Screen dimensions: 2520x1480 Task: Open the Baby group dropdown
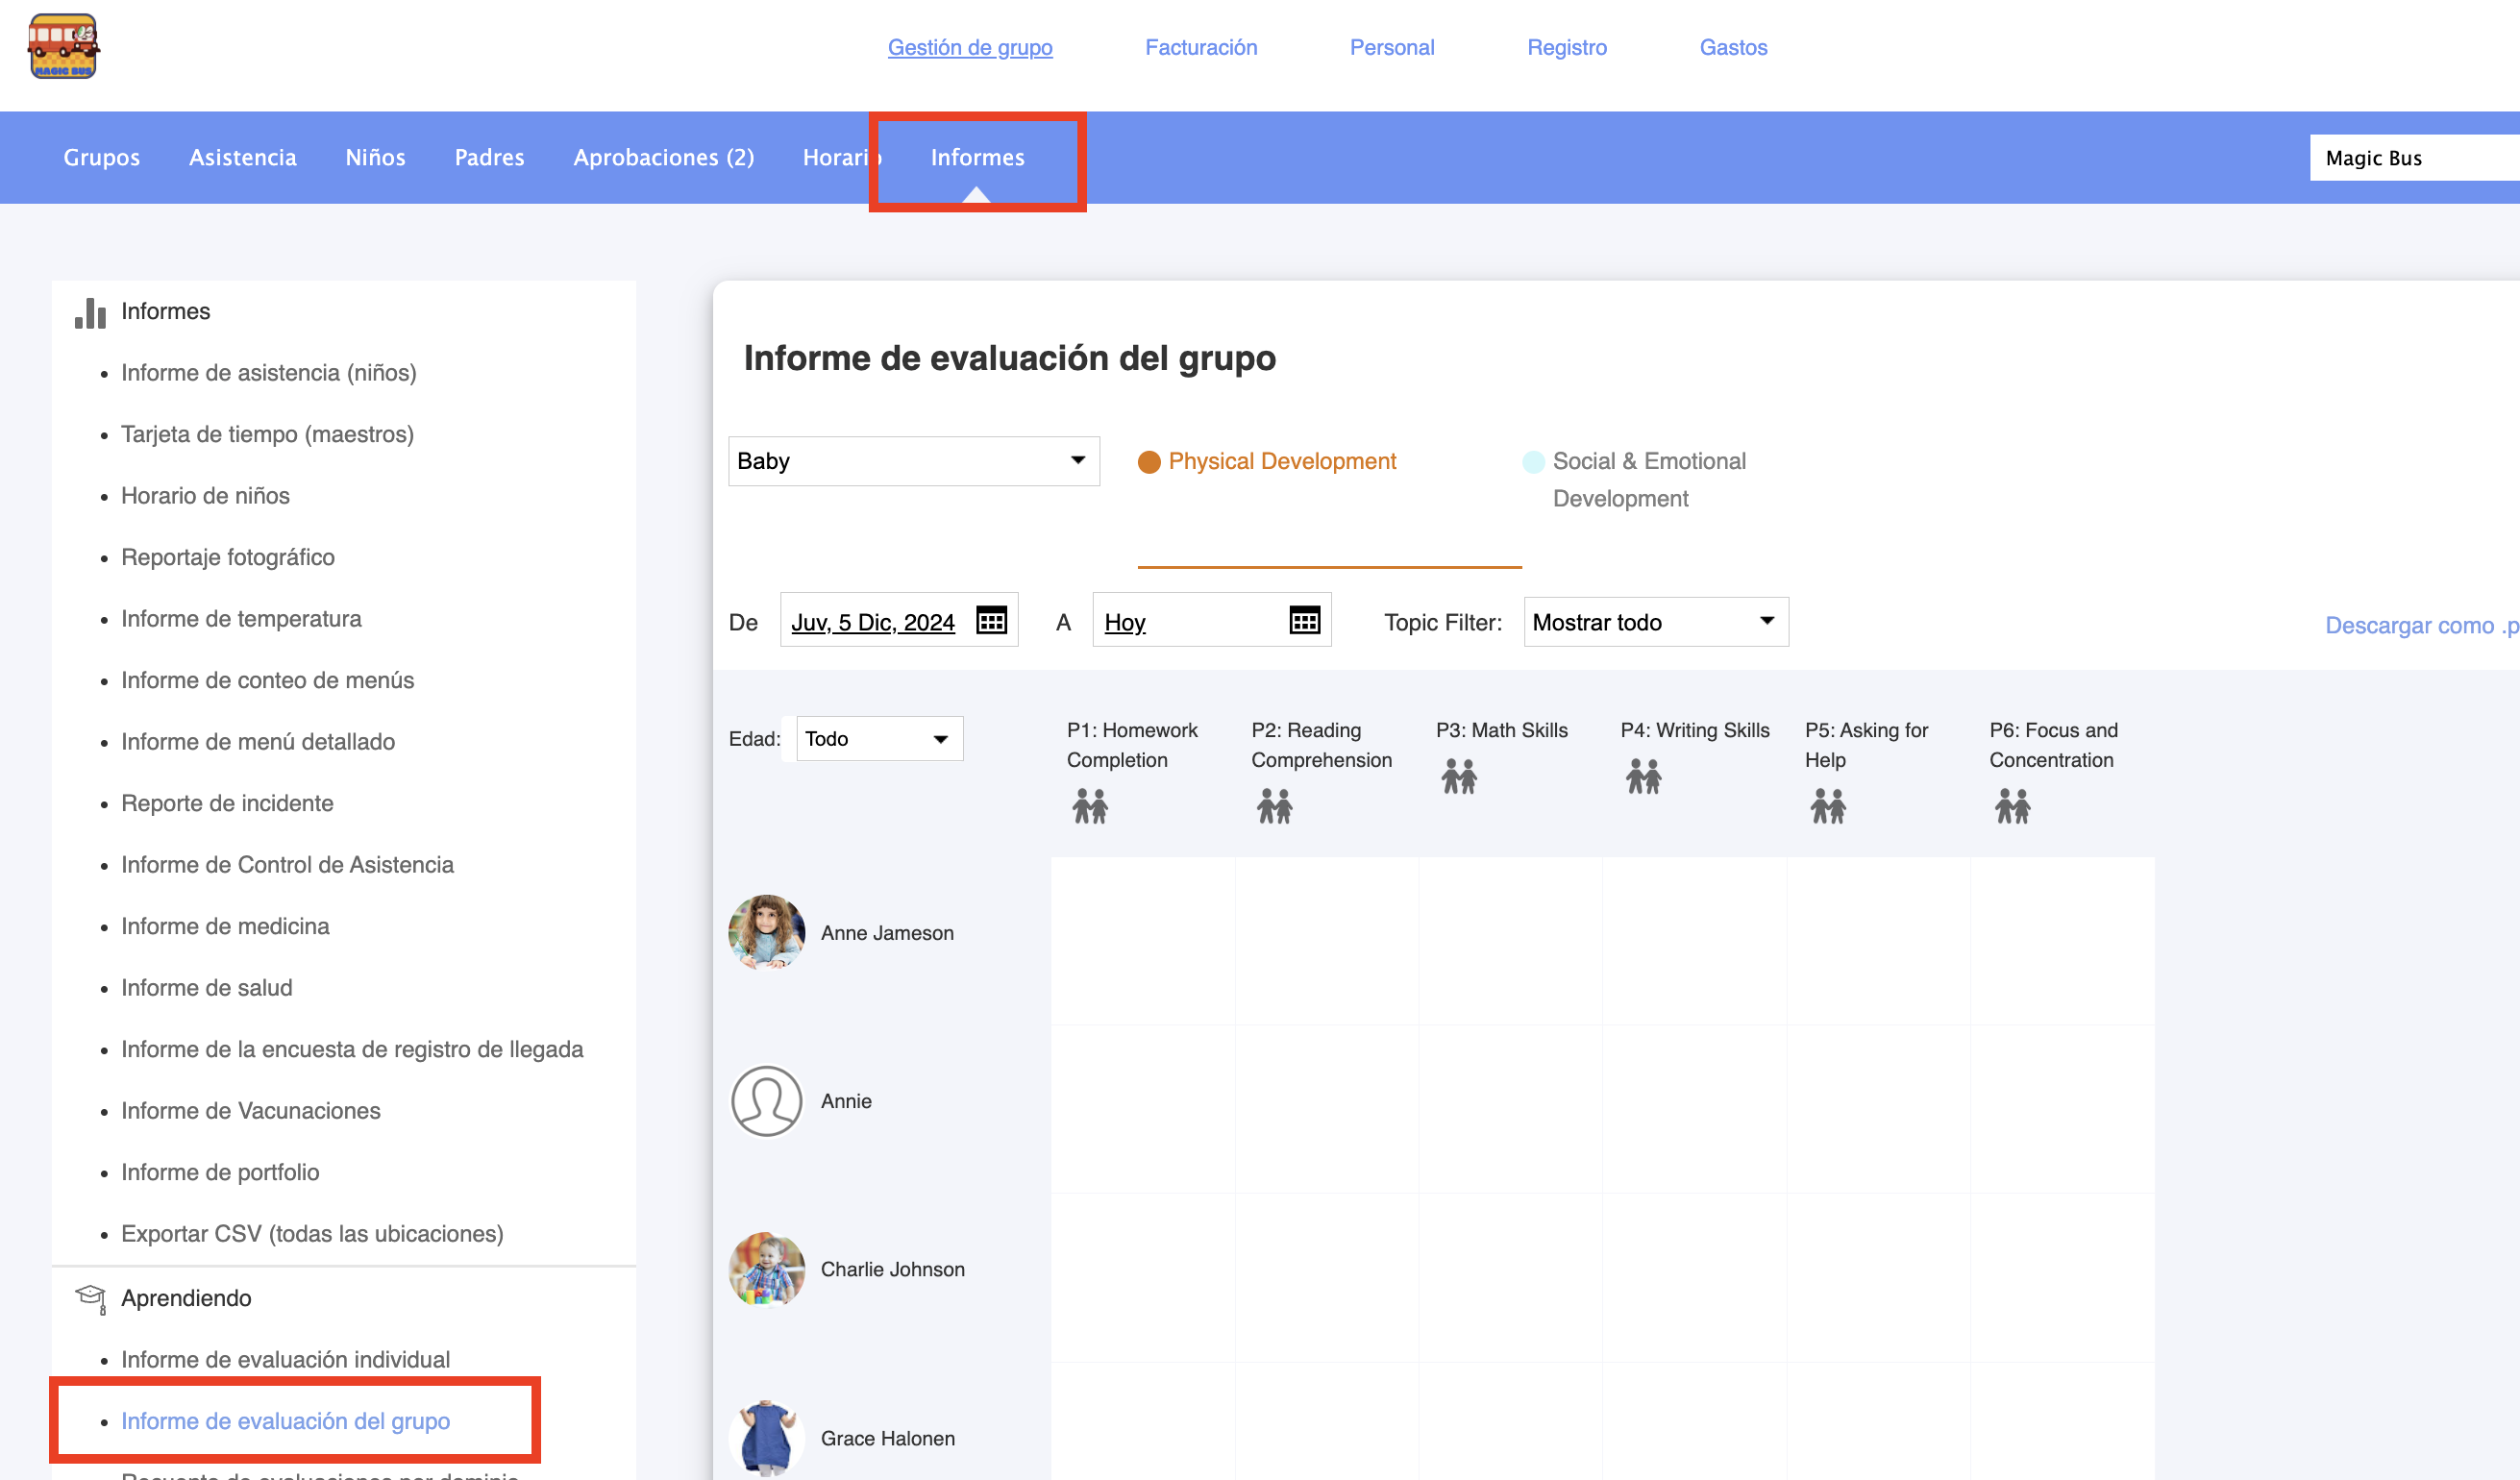[913, 461]
